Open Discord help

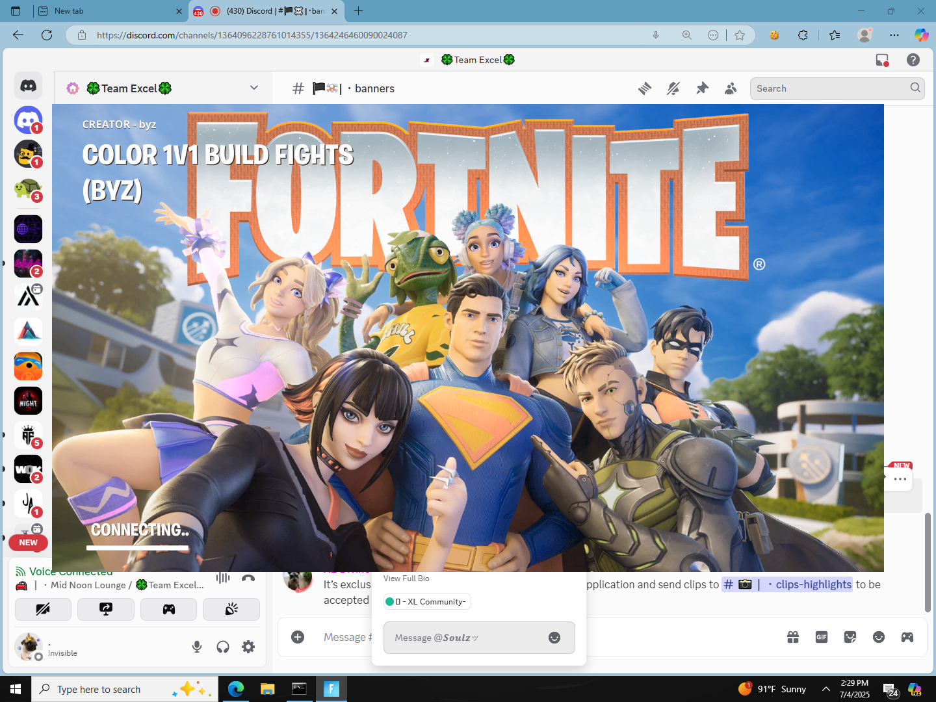pos(913,60)
